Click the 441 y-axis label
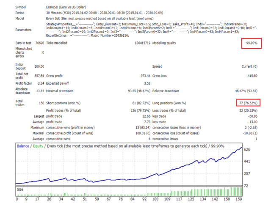Screen dimensions: 271x203 pos(247,162)
